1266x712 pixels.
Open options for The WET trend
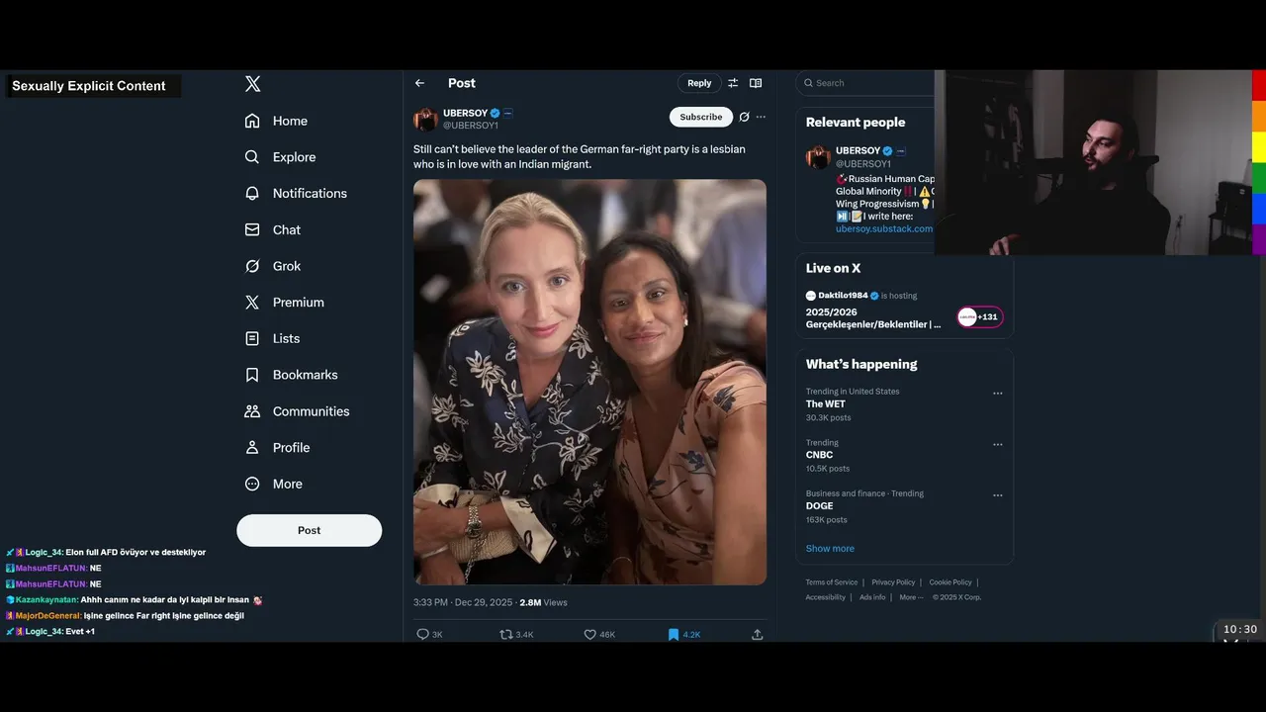[997, 394]
